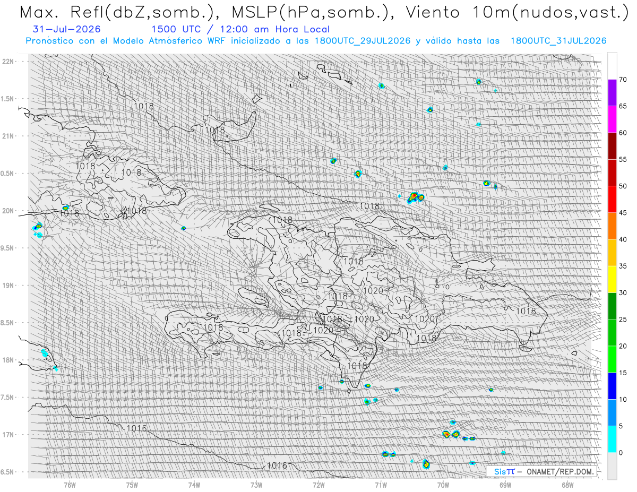Click the purple 65-70 dBZ color bar segment
Image resolution: width=637 pixels, height=492 pixels.
click(x=612, y=93)
